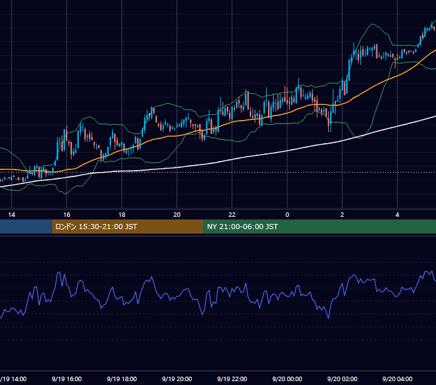
Task: Click the 20 hour axis label
Action: tap(177, 215)
